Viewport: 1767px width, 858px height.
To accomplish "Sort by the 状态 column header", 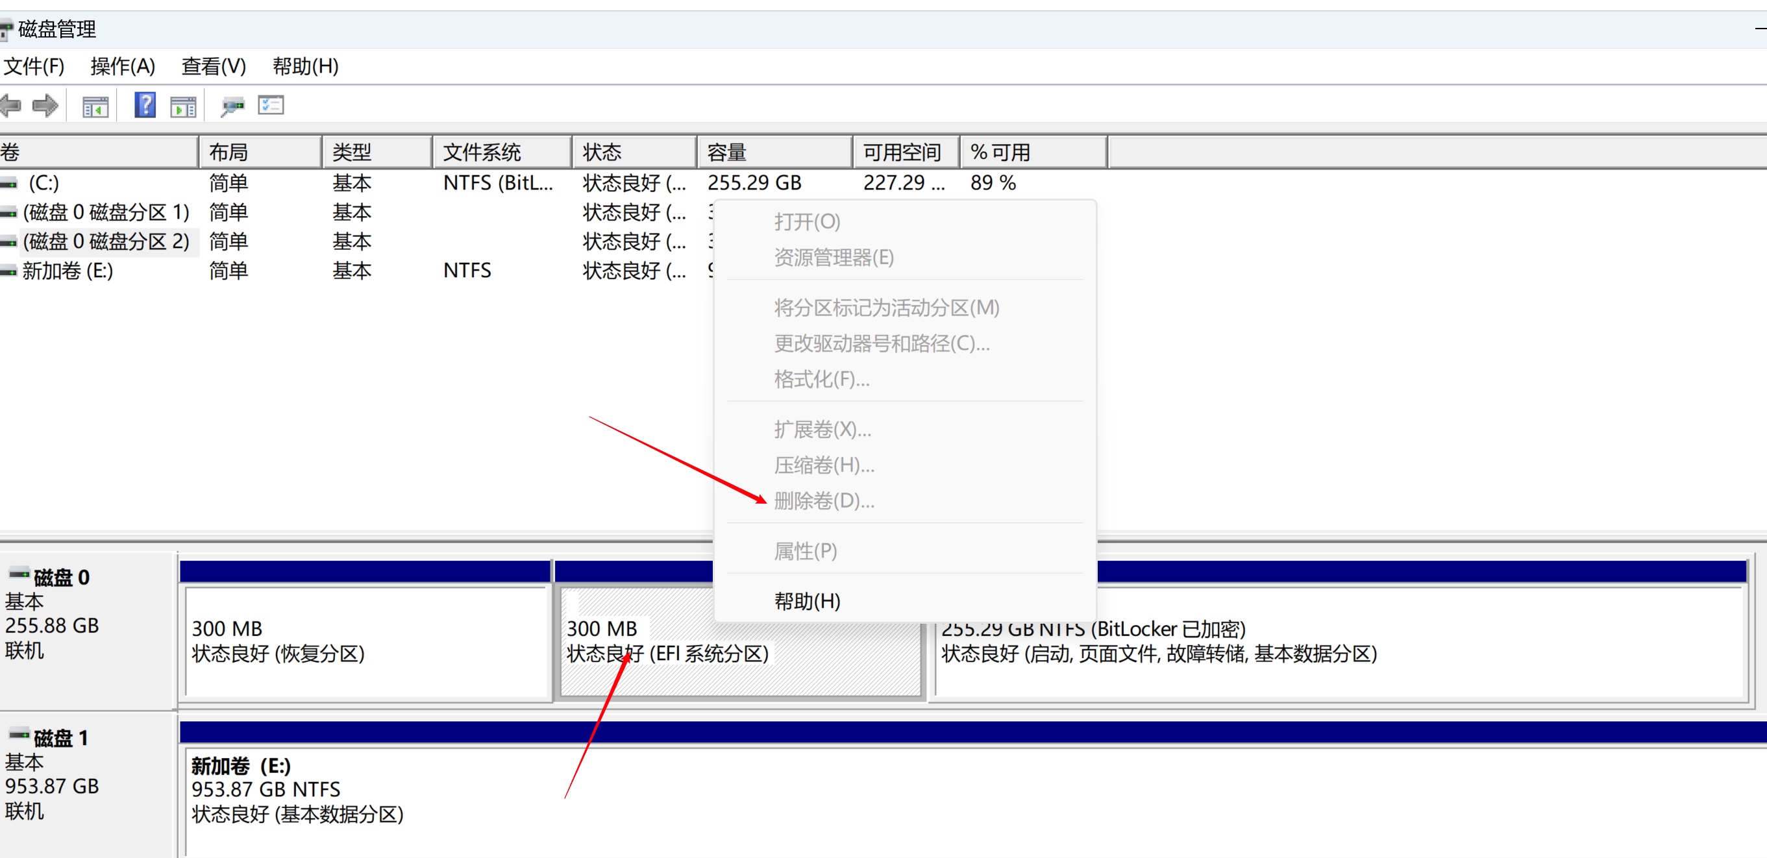I will coord(635,153).
